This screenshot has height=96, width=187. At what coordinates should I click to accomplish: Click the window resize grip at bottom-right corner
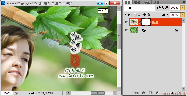[119, 93]
